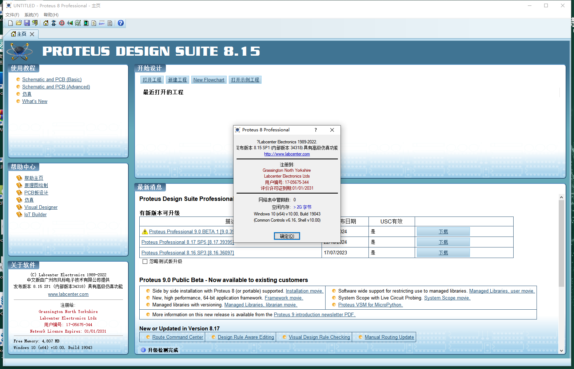
Task: Close the Proteus 8 Professional about dialog
Action: [x=332, y=130]
